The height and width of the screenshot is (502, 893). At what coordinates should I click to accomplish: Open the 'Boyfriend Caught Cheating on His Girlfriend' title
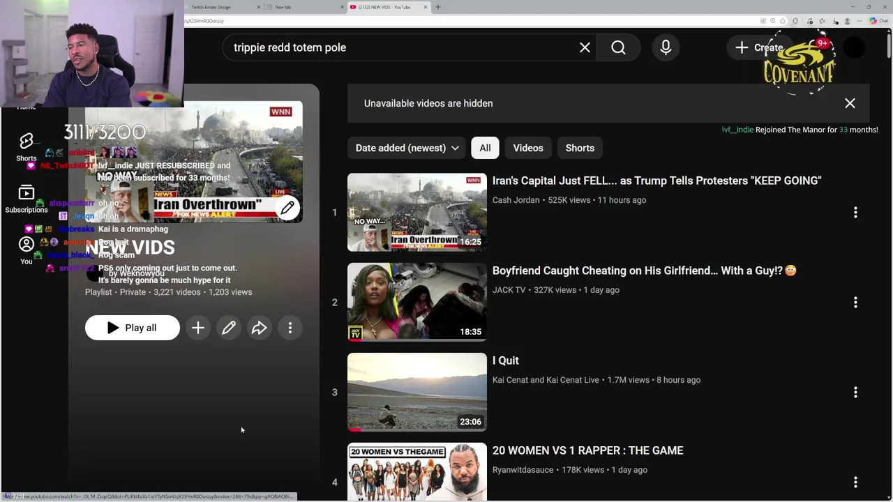[x=644, y=271]
